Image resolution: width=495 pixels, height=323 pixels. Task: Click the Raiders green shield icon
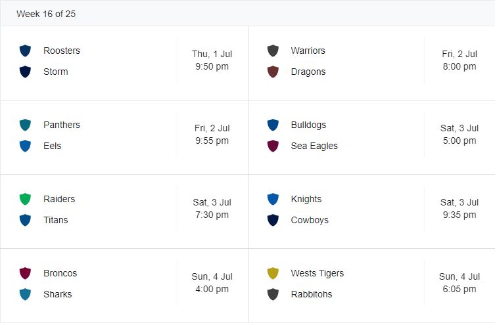(26, 199)
